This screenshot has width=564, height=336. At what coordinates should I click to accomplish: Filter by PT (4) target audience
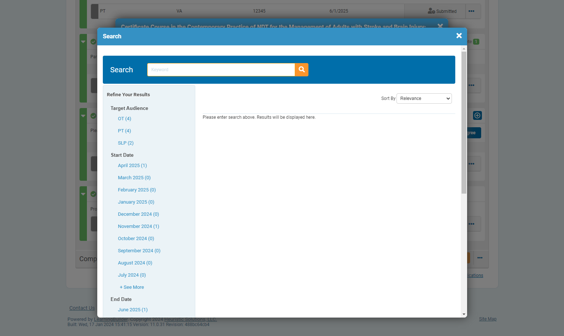click(x=124, y=131)
